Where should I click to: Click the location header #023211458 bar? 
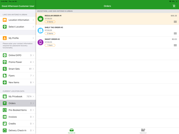(x=107, y=11)
